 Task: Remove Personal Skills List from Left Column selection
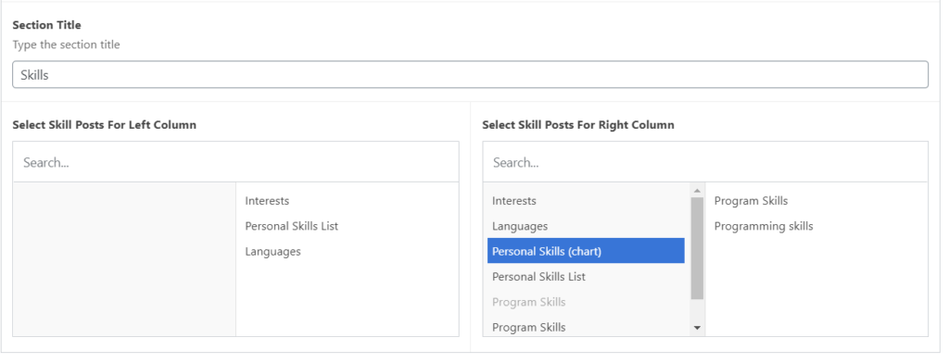point(292,226)
